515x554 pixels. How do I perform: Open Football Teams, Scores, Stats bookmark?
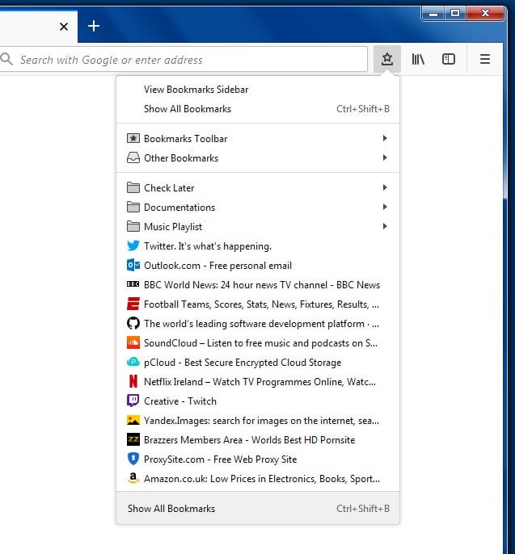tap(258, 304)
